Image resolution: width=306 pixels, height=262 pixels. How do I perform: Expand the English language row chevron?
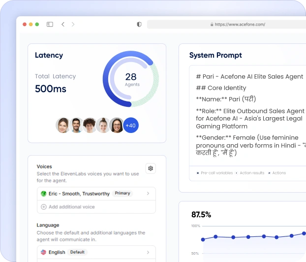pyautogui.click(x=148, y=252)
